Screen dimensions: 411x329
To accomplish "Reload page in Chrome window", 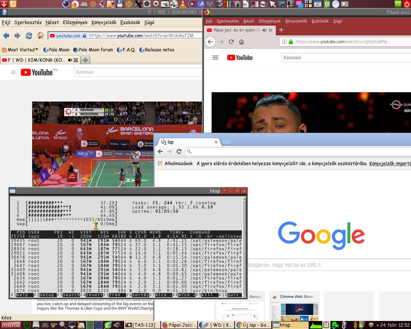I will [x=179, y=151].
